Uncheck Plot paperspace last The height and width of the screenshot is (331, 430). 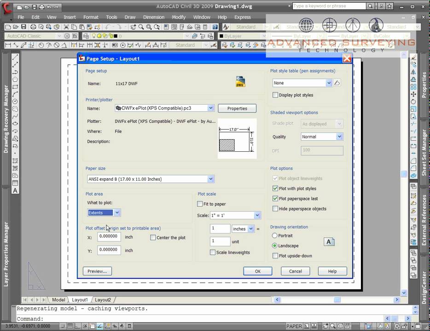(275, 199)
